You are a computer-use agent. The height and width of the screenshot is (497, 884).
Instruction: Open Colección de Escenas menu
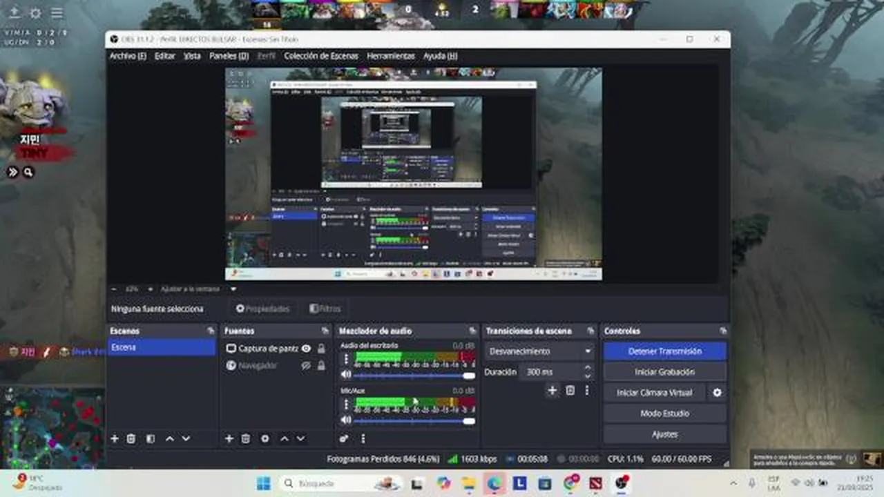(321, 56)
